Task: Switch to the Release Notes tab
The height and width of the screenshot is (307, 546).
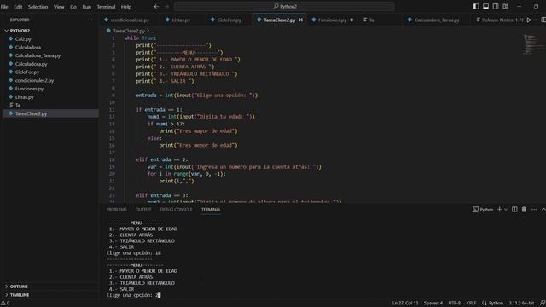Action: pos(502,20)
